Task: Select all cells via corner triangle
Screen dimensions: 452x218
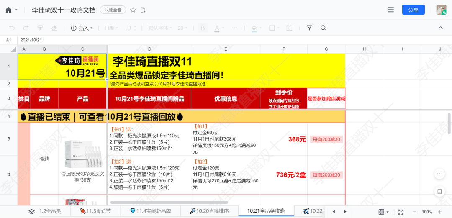Action: click(x=13, y=49)
